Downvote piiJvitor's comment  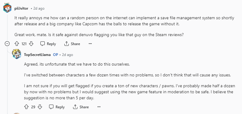pos(31,44)
